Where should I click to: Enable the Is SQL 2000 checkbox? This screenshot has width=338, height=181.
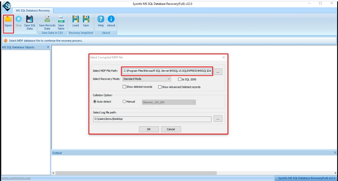click(180, 79)
